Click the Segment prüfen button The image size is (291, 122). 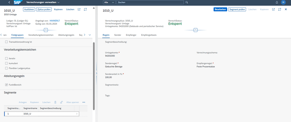click(x=237, y=9)
